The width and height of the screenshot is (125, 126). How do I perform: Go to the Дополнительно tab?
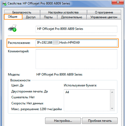(x=72, y=17)
